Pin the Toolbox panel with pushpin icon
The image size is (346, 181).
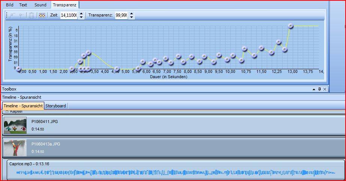point(319,89)
